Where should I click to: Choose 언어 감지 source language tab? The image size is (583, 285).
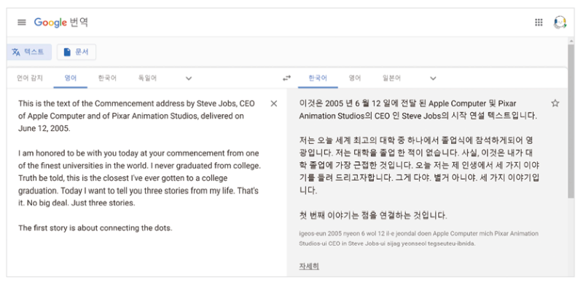(30, 78)
